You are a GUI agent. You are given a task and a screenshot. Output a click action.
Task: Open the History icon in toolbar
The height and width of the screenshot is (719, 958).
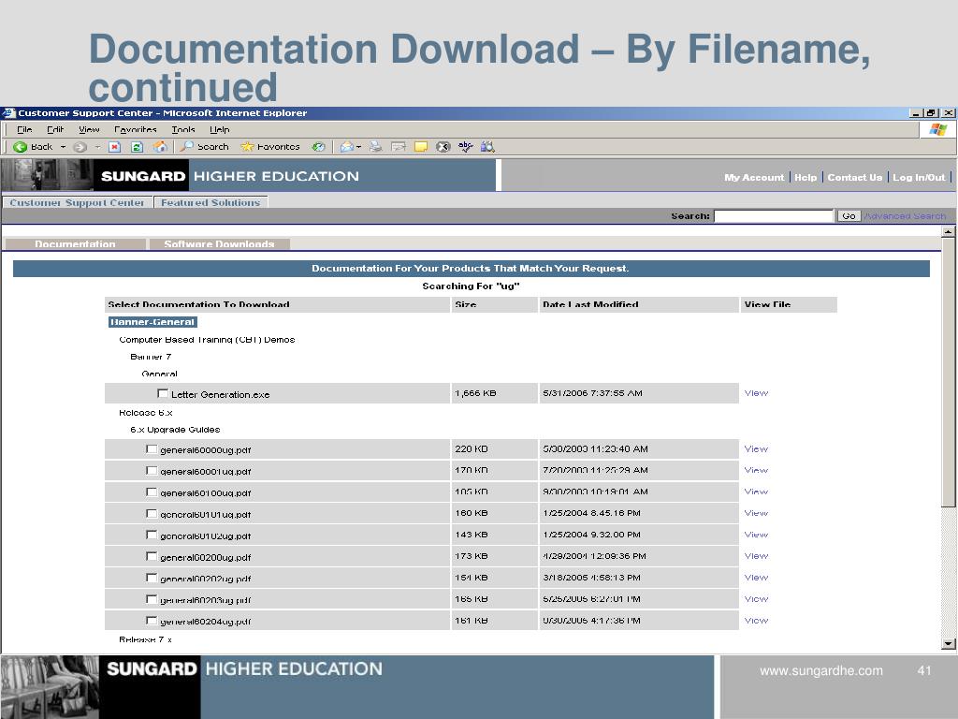pyautogui.click(x=318, y=147)
